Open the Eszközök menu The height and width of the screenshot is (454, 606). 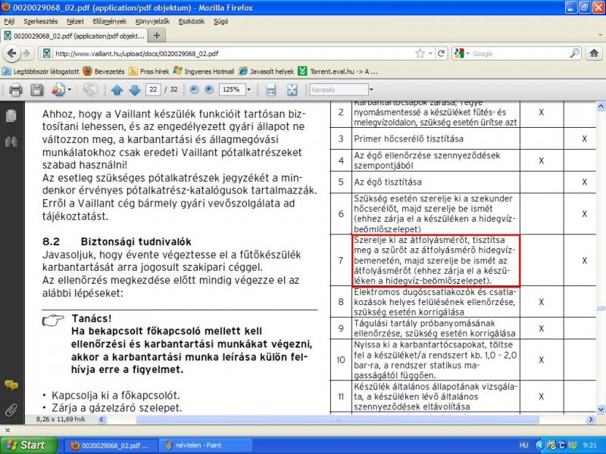tap(192, 21)
